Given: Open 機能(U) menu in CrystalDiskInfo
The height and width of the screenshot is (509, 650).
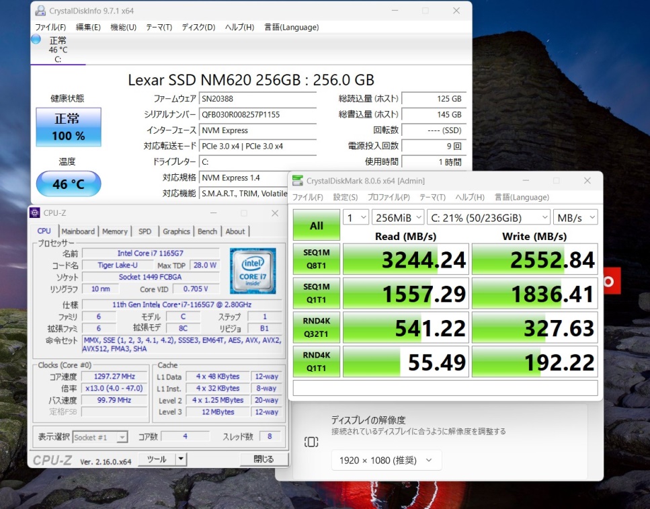Looking at the screenshot, I should (123, 27).
